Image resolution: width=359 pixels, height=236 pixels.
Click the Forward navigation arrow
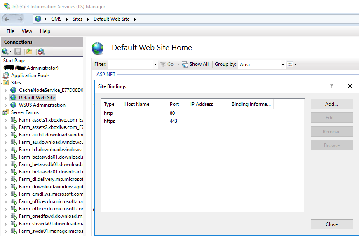20,19
